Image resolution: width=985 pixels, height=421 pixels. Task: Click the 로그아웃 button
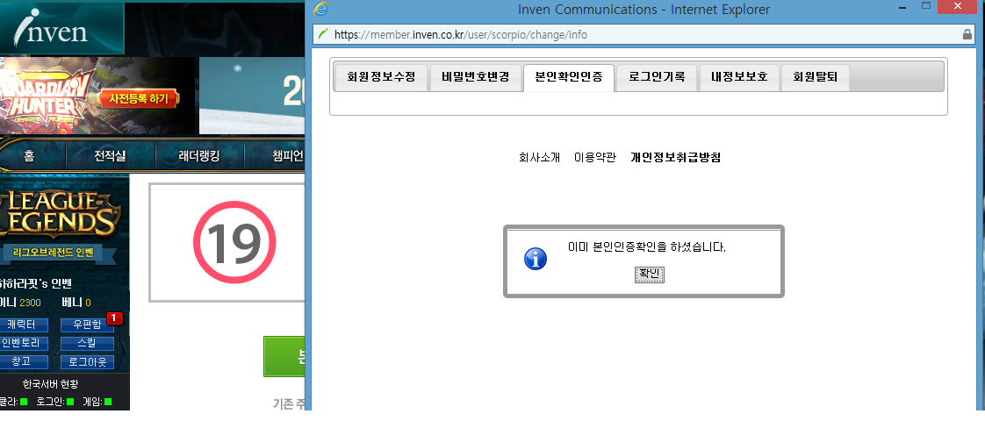tap(88, 361)
